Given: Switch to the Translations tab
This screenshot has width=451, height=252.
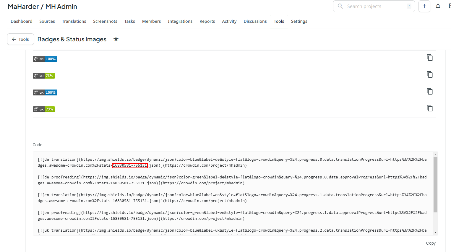Looking at the screenshot, I should [74, 21].
